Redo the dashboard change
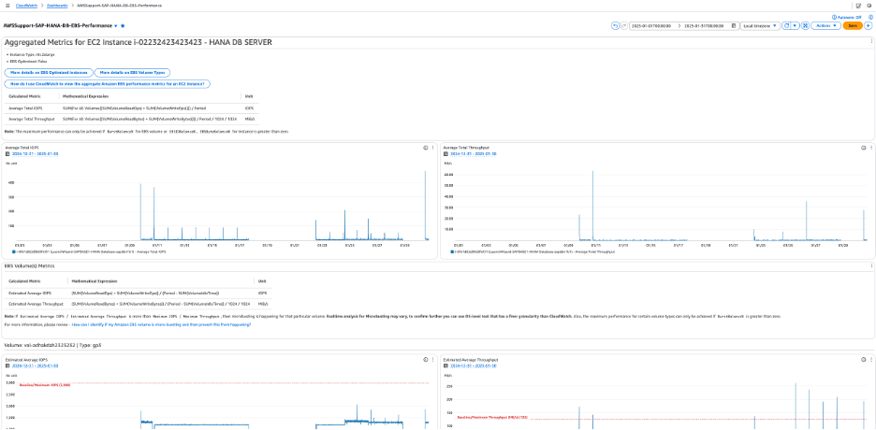 (x=623, y=25)
